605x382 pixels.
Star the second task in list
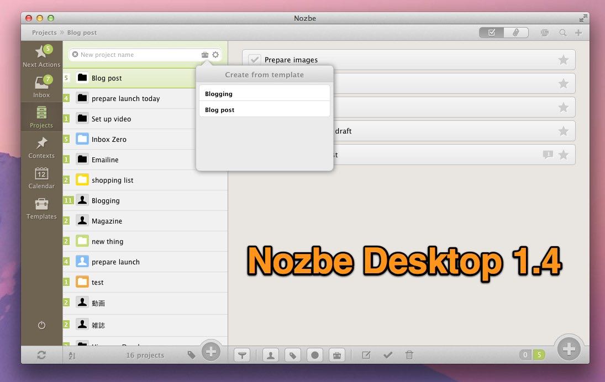tap(564, 83)
